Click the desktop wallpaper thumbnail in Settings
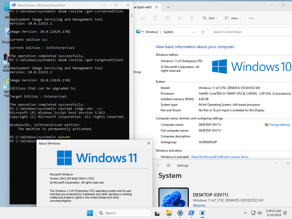Viewport: 292px width, 219px height. pos(174,197)
